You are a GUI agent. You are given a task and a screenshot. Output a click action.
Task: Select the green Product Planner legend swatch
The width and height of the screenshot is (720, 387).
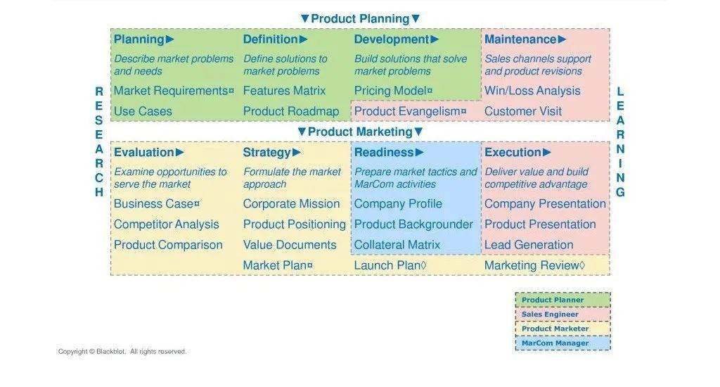point(563,300)
